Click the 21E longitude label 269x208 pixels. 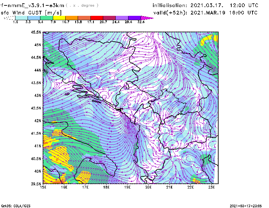click(169, 187)
